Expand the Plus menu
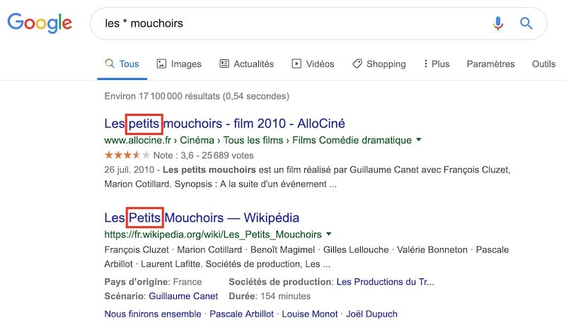The height and width of the screenshot is (335, 566). [436, 64]
